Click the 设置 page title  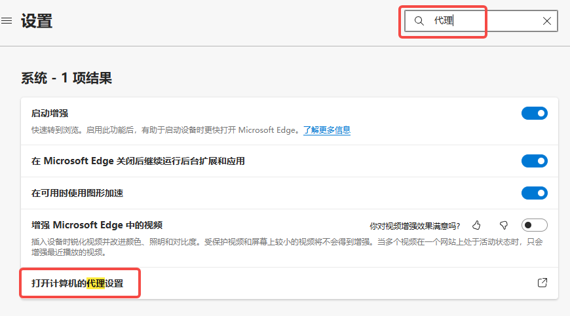tap(37, 21)
